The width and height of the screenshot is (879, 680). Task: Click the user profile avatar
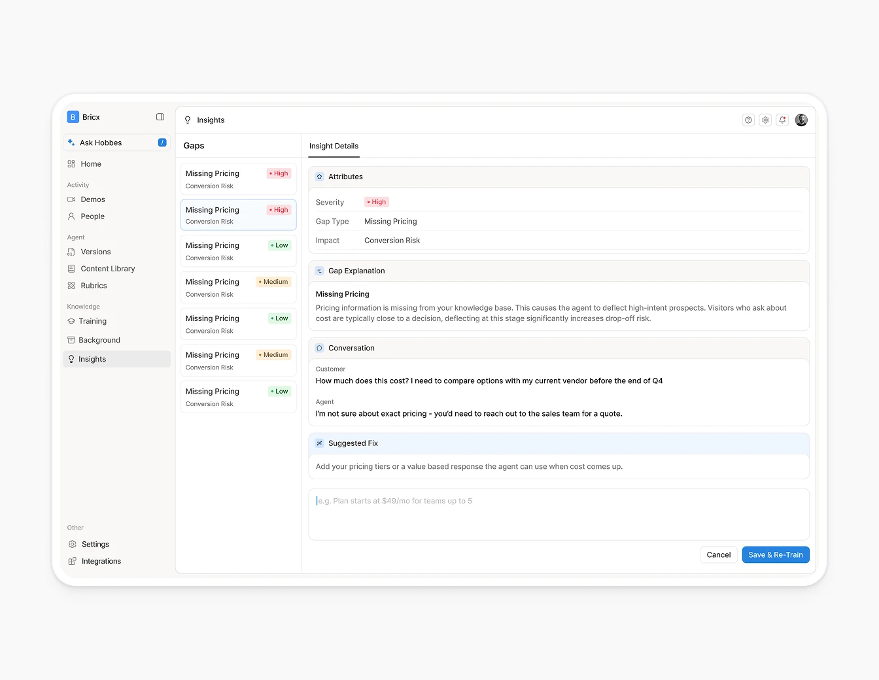801,120
